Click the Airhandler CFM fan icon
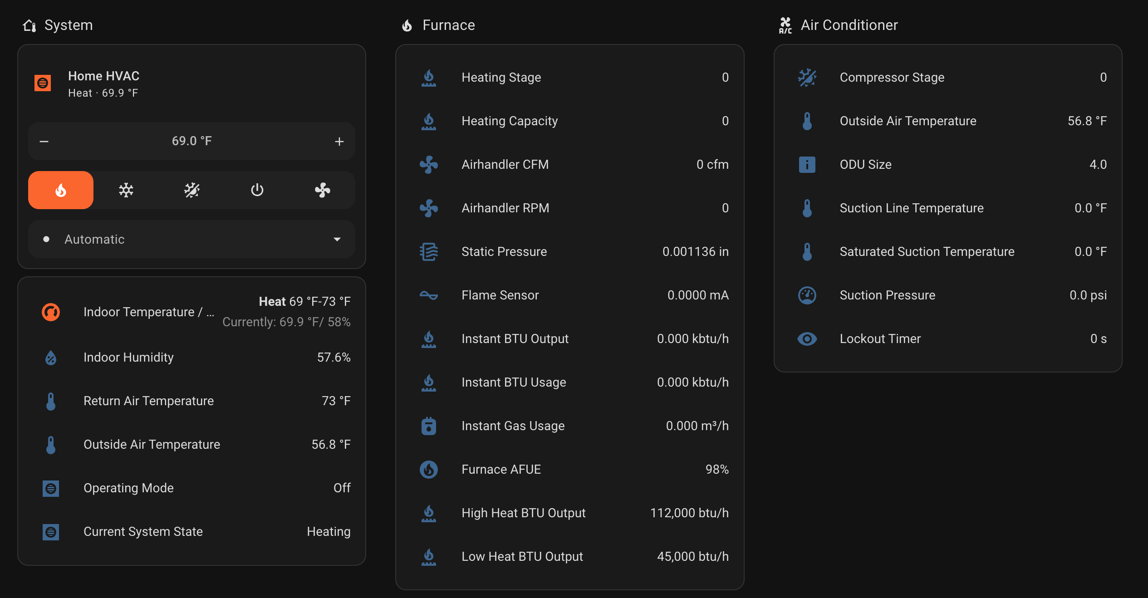Image resolution: width=1148 pixels, height=598 pixels. click(429, 165)
